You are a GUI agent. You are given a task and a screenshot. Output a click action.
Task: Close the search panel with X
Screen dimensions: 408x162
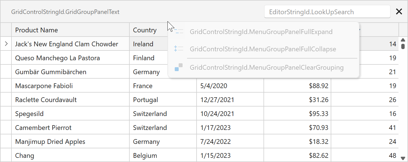[x=399, y=12]
